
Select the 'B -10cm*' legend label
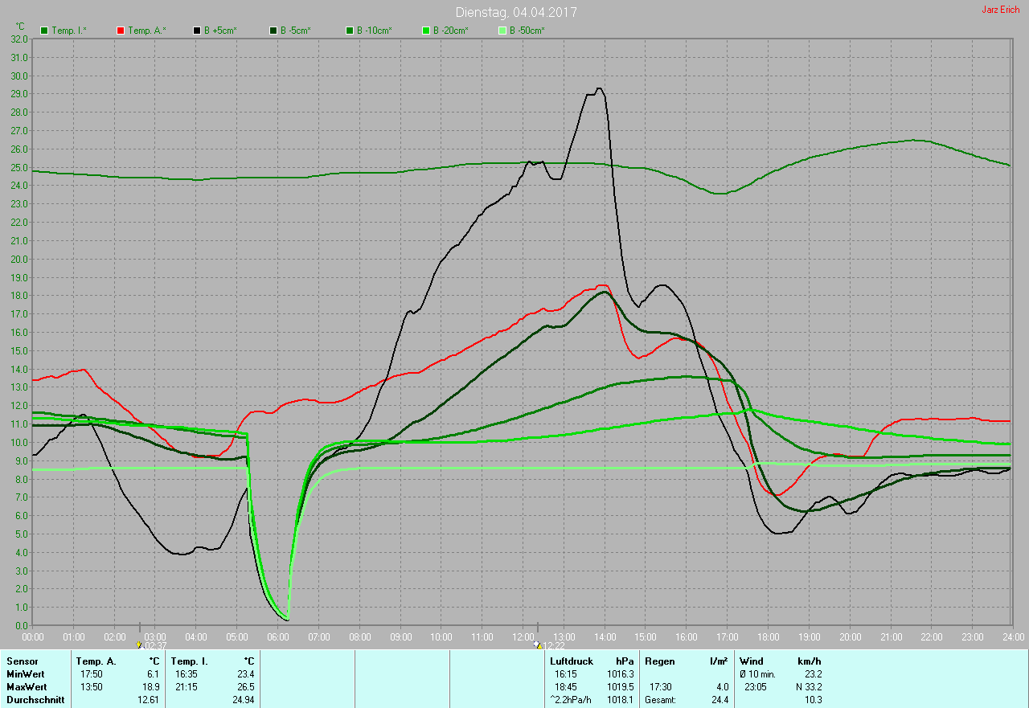[x=375, y=31]
